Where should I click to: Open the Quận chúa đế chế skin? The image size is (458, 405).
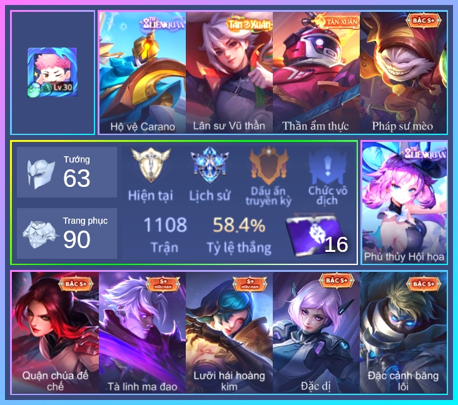55,332
